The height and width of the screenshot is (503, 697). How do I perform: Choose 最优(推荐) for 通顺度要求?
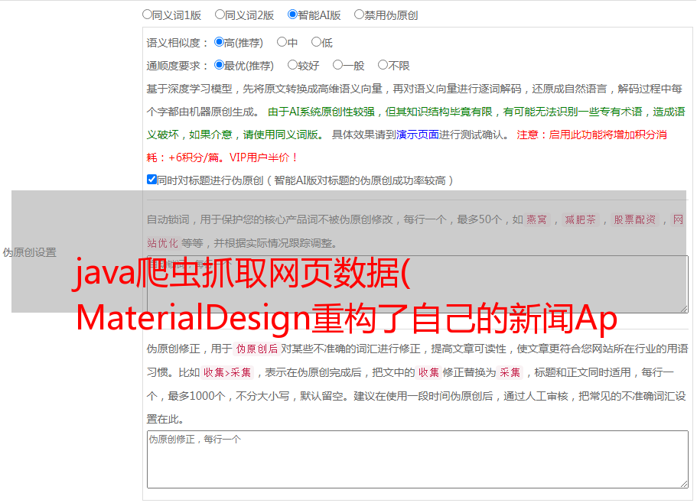coord(219,65)
